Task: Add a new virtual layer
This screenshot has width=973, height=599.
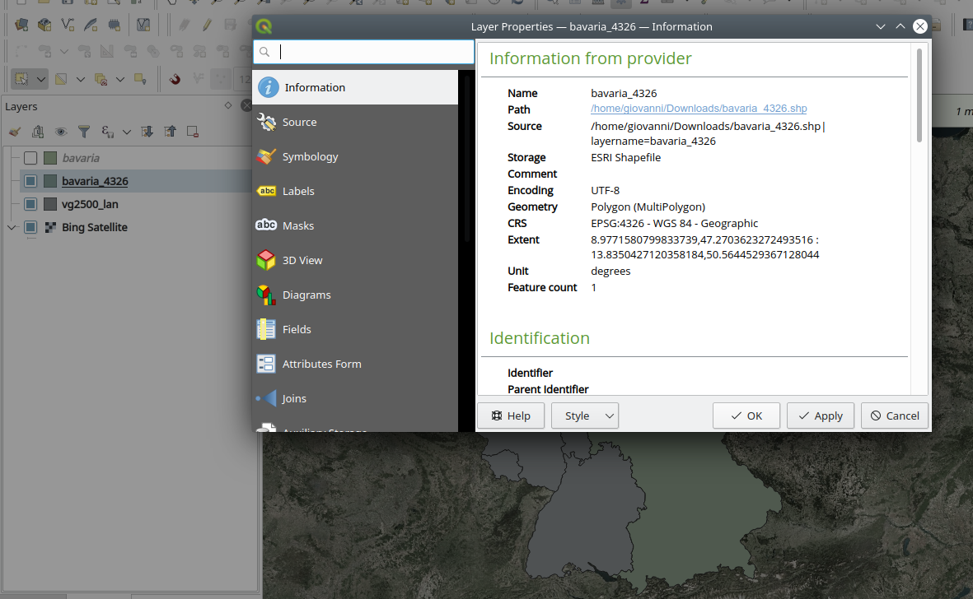Action: click(143, 25)
